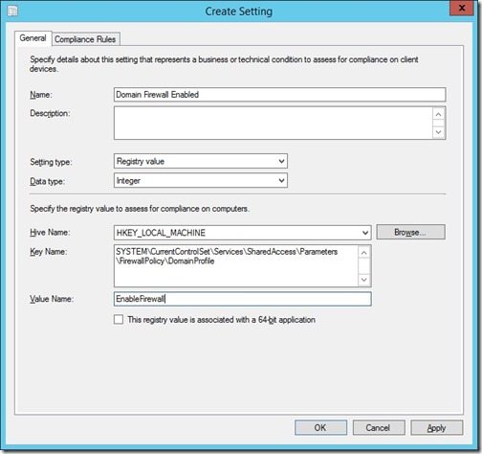This screenshot has width=482, height=454.
Task: Click the Apply button
Action: 437,427
